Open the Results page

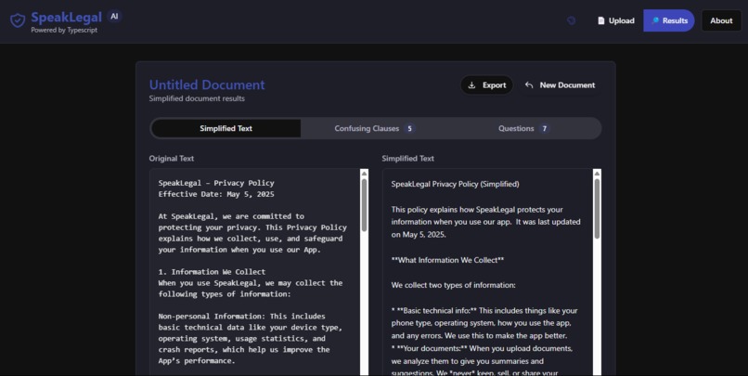[x=669, y=20]
